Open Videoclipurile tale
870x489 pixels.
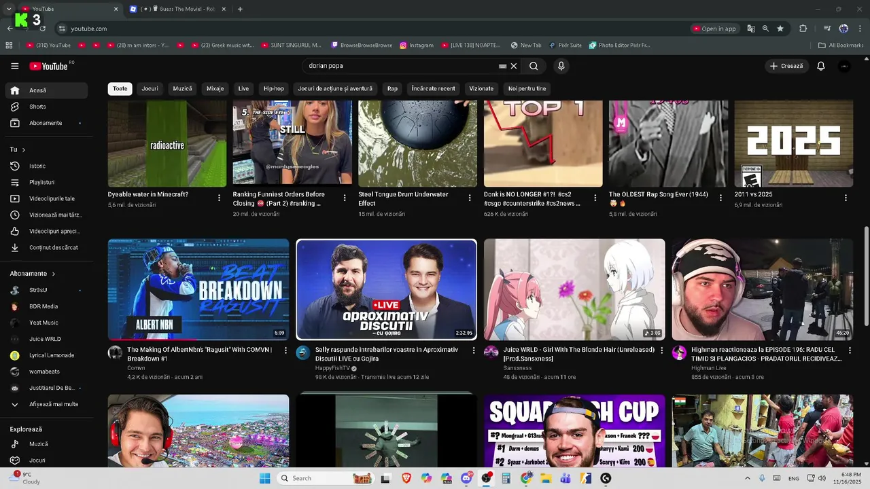pyautogui.click(x=47, y=198)
